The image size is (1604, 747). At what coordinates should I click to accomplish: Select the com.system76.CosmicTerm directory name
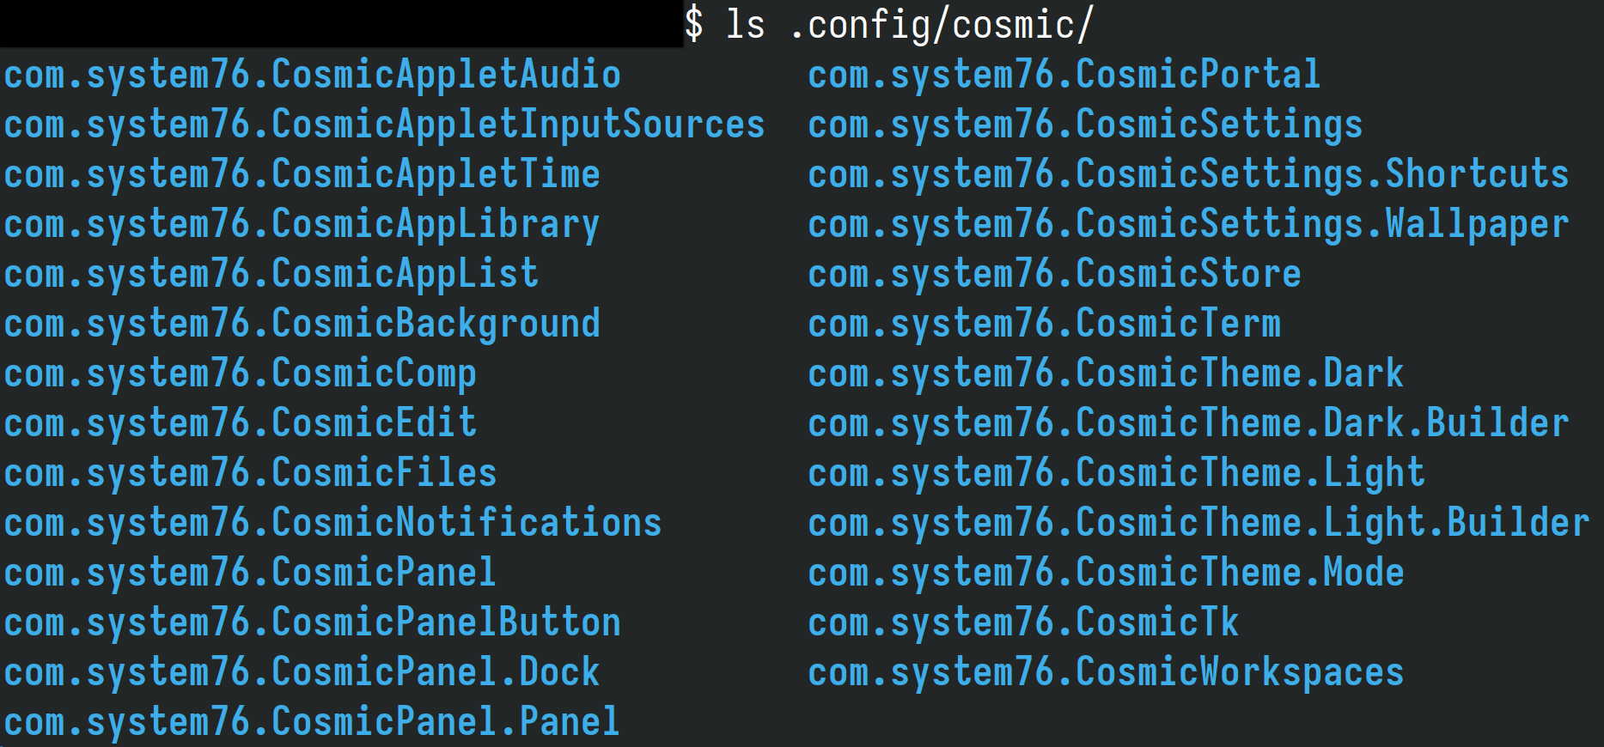point(1044,324)
